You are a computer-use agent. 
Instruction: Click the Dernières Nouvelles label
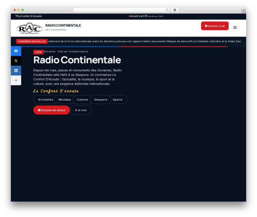pos(32,42)
